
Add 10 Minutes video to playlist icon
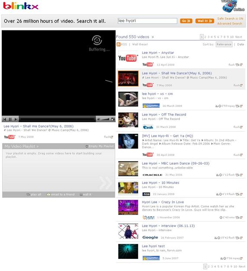[x=237, y=194]
